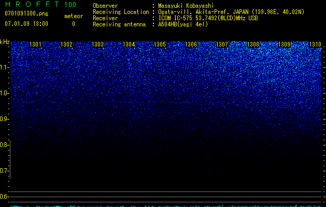This screenshot has height=207, width=326.
Task: Click the 1303 time marker
Action: [x=98, y=45]
